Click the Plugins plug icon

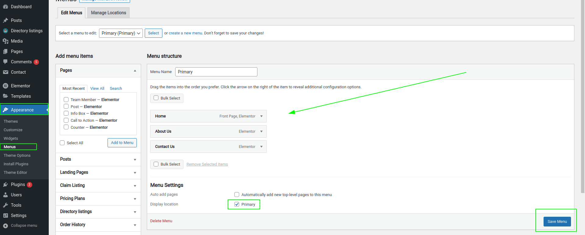(x=5, y=184)
